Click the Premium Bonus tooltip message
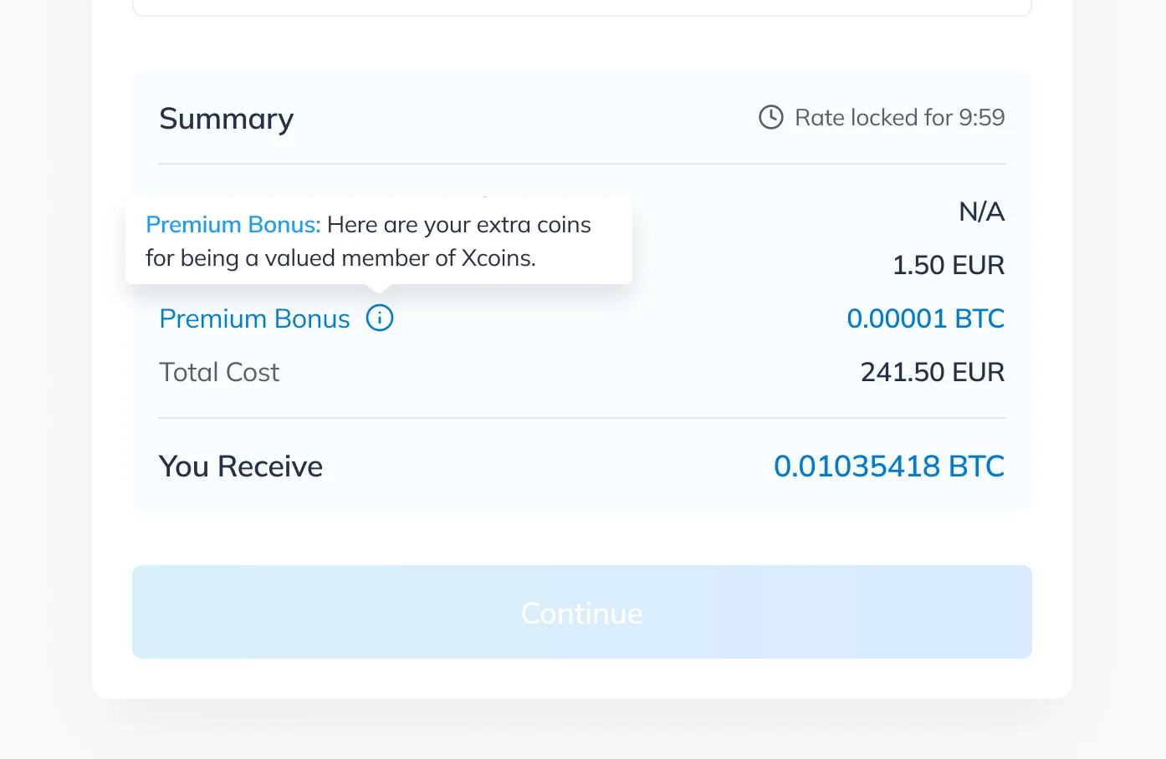1166x759 pixels. 379,241
